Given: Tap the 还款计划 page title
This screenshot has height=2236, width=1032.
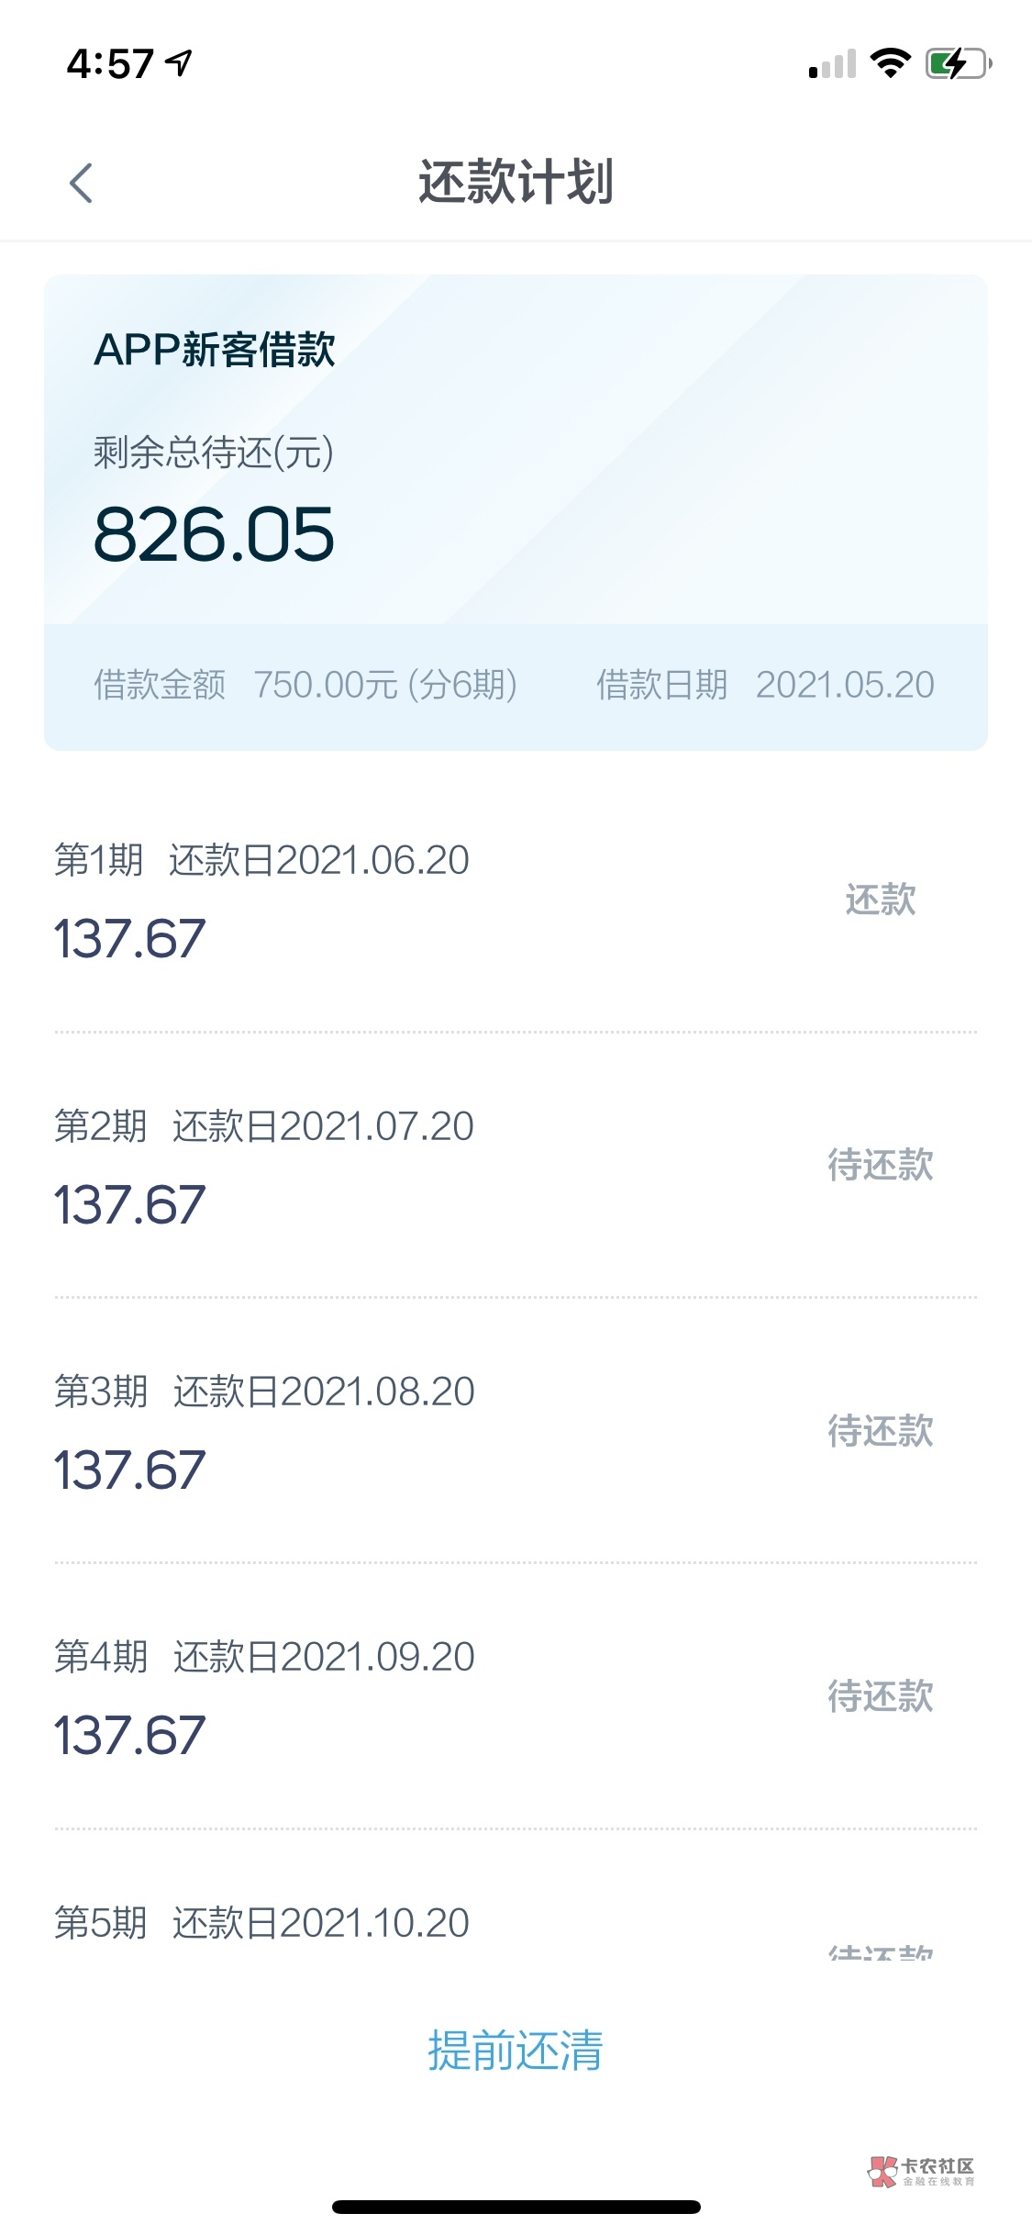Looking at the screenshot, I should [x=516, y=182].
